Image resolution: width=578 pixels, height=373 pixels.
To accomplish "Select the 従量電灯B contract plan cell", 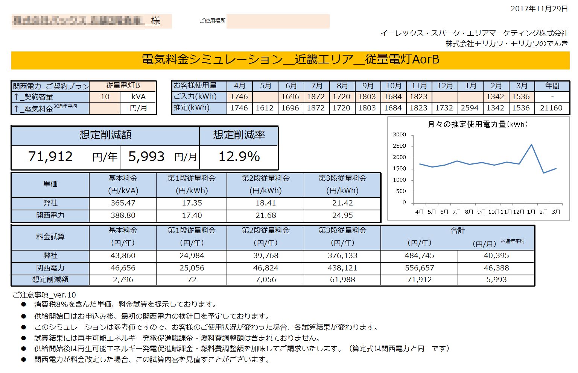I will click(x=123, y=86).
